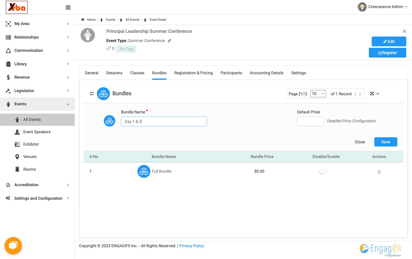The width and height of the screenshot is (412, 259).
Task: Switch to the Registration & Pricing tab
Action: click(193, 73)
